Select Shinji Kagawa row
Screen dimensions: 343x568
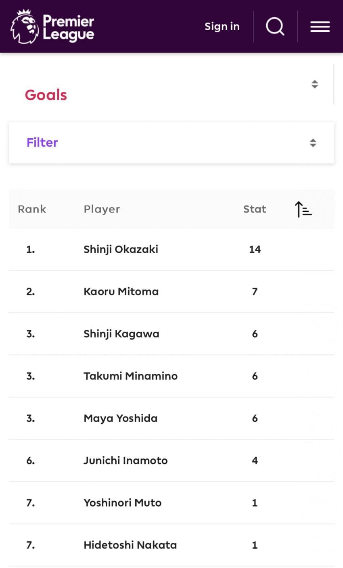(121, 334)
